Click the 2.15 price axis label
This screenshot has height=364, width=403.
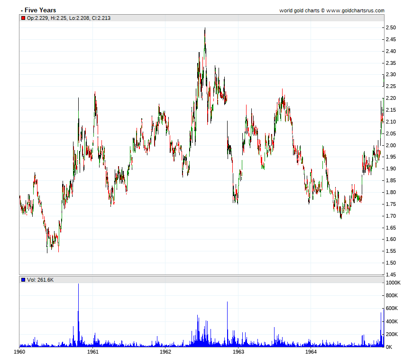[391, 110]
